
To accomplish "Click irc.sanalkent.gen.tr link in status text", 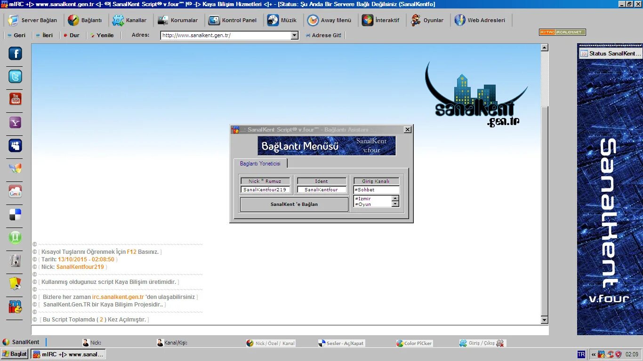I will [118, 297].
